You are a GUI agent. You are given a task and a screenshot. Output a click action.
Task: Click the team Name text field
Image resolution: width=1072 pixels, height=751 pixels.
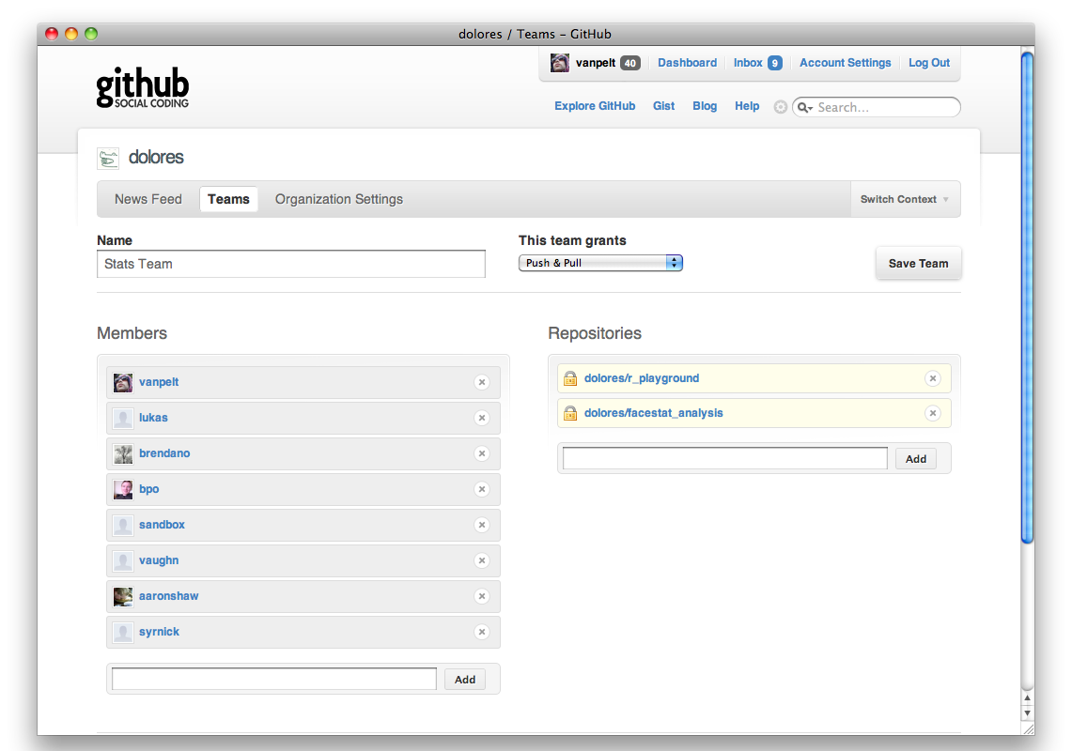coord(291,264)
